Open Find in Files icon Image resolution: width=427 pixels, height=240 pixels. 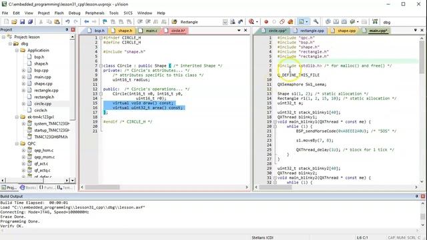point(174,22)
